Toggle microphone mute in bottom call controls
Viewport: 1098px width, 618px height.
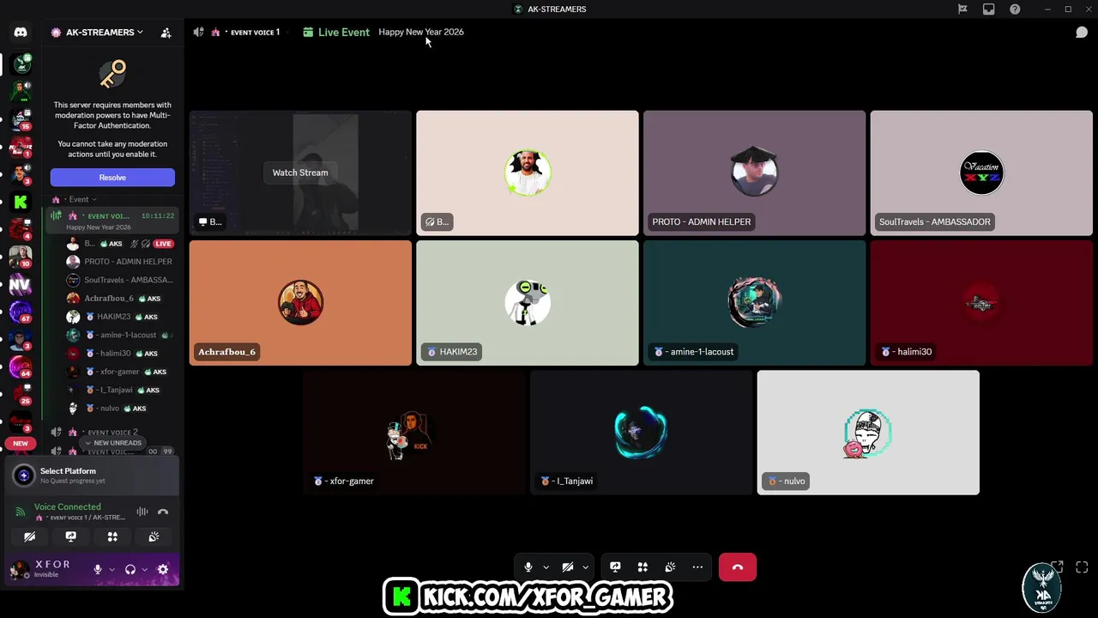point(528,567)
